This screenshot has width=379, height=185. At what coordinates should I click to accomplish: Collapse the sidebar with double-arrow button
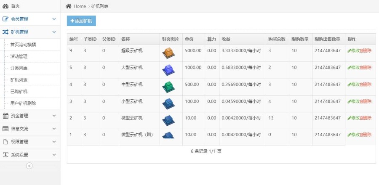(x=29, y=166)
